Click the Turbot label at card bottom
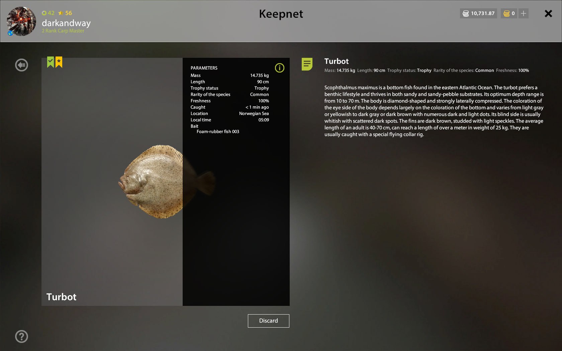The width and height of the screenshot is (562, 351). click(61, 297)
